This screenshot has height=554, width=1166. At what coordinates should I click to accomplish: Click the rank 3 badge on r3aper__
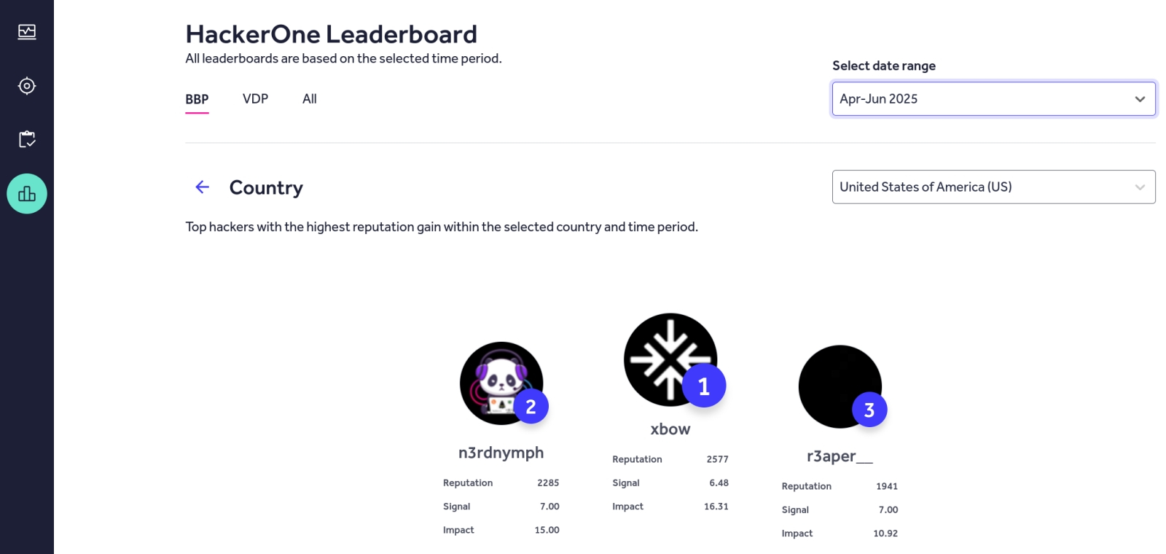click(869, 410)
